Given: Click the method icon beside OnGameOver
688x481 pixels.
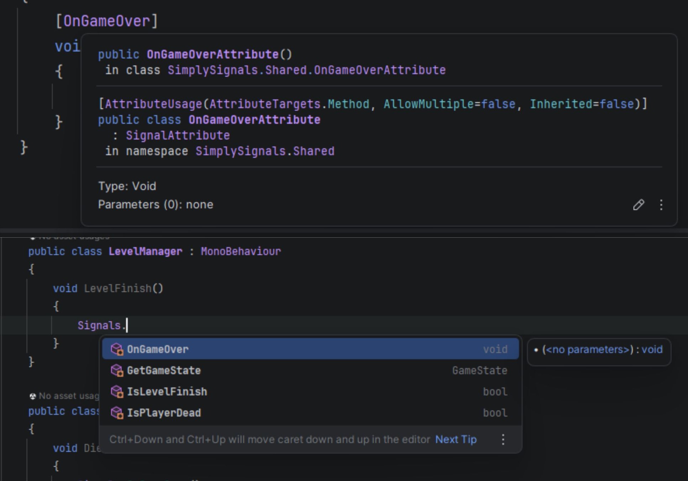Looking at the screenshot, I should (117, 349).
